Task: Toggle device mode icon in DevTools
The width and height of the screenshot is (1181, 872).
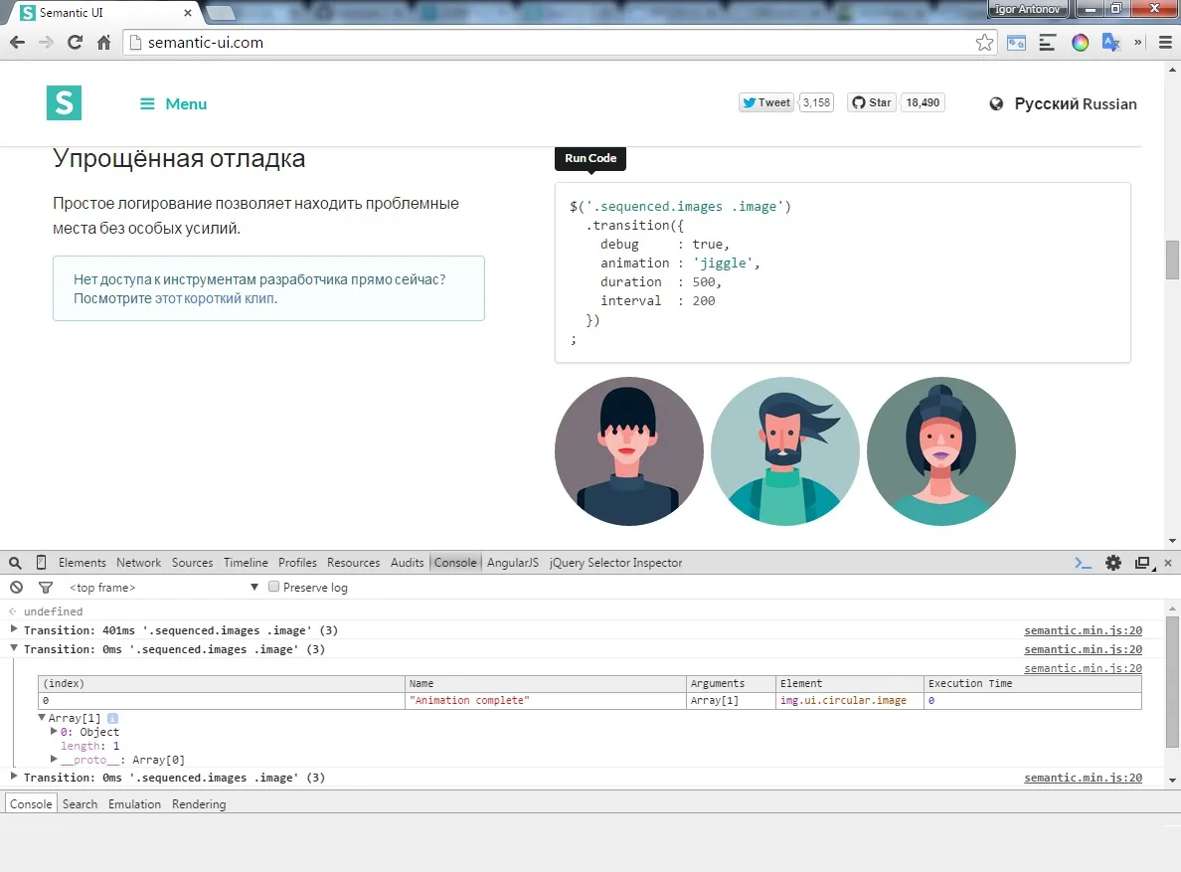Action: point(42,563)
